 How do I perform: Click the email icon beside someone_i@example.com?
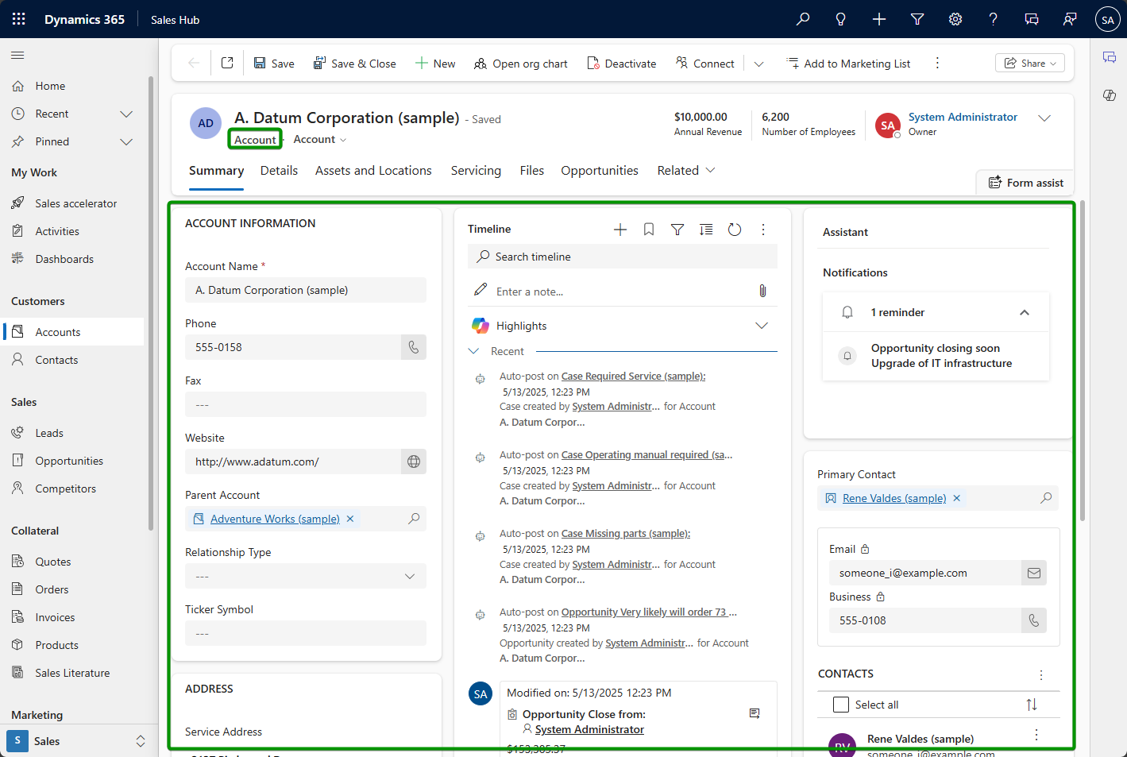(x=1033, y=573)
